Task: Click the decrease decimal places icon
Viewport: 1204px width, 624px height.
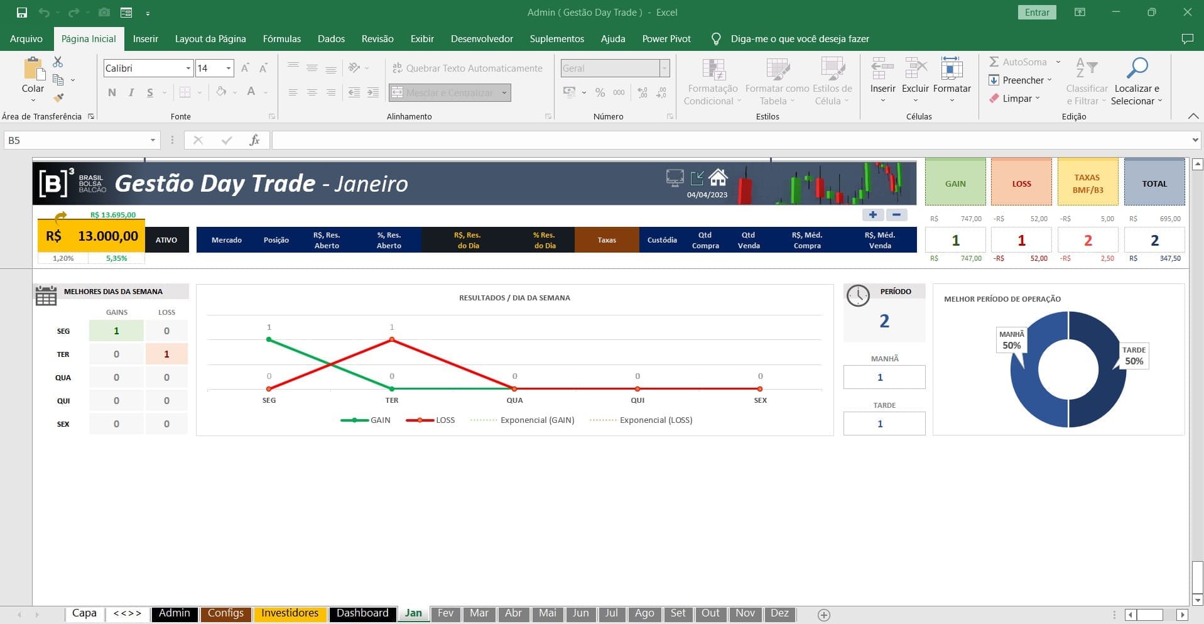Action: point(661,92)
